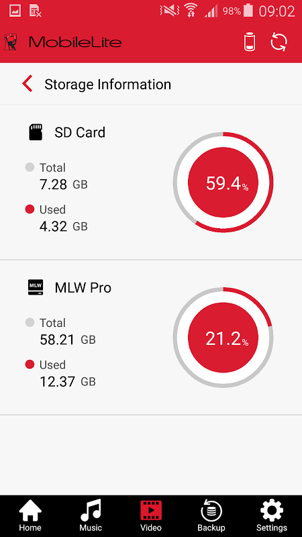
Task: Tap the Wi-Fi icon in status bar
Action: [190, 10]
